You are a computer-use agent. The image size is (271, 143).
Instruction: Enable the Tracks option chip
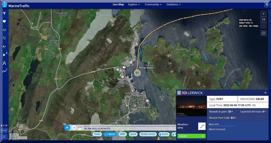97,134
